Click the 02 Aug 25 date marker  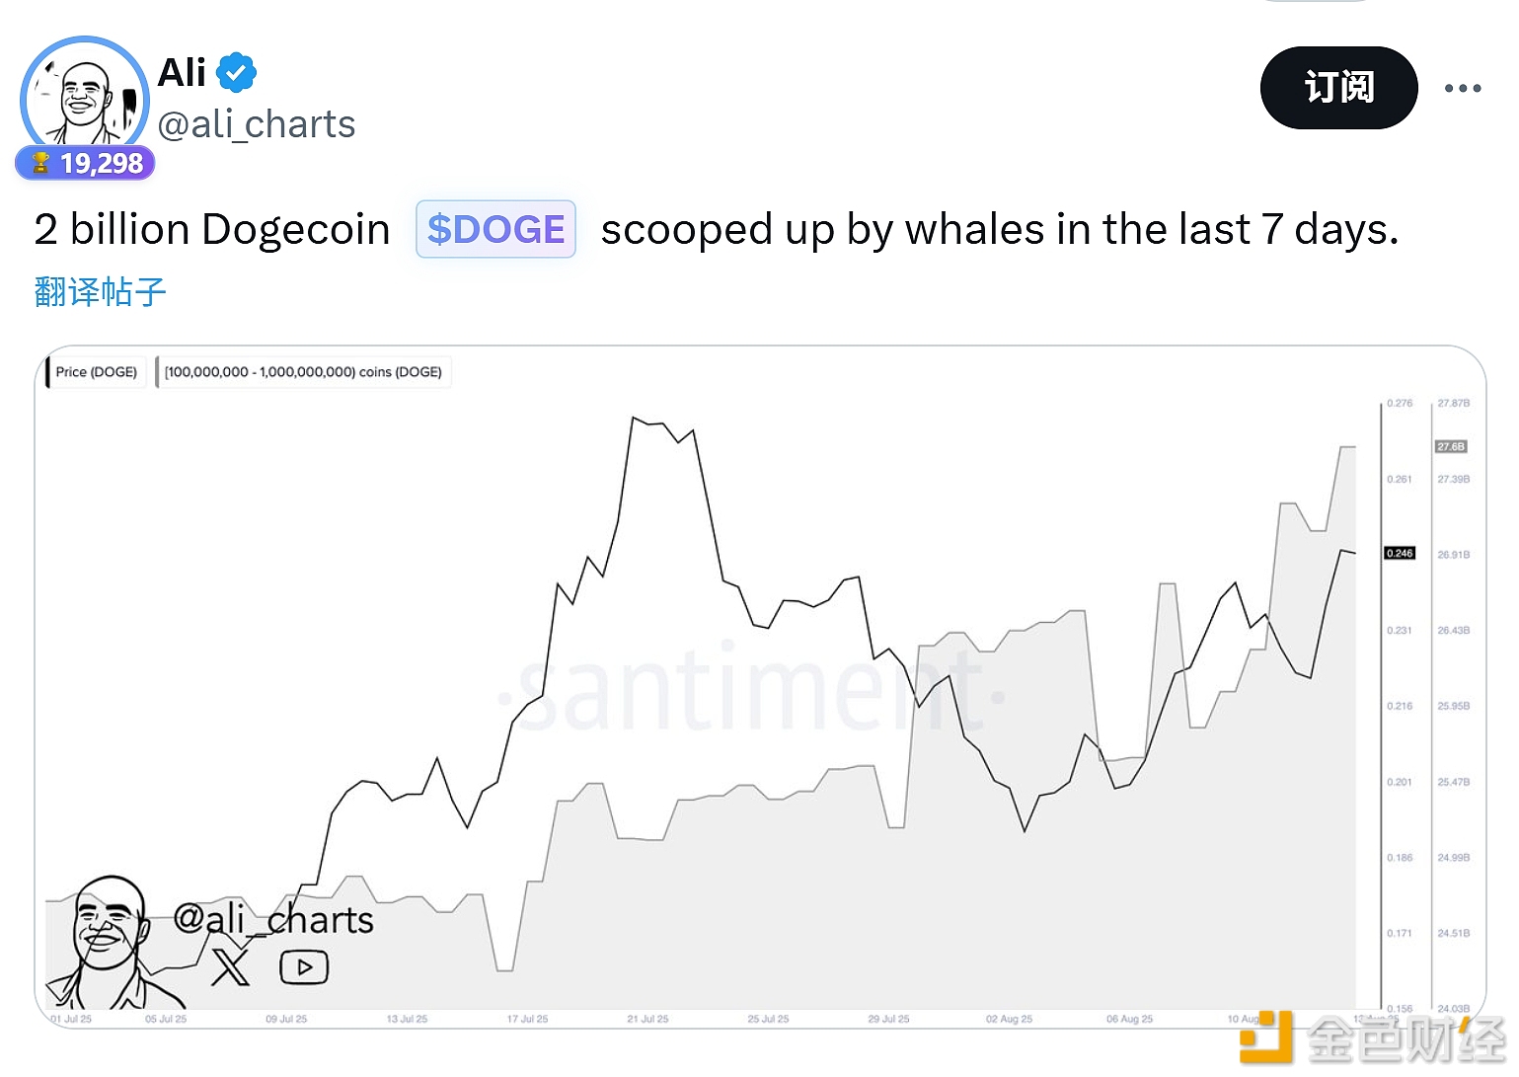1009,1019
